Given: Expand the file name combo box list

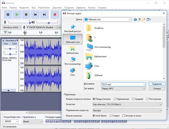Looking at the screenshot, I should pyautogui.click(x=144, y=84).
